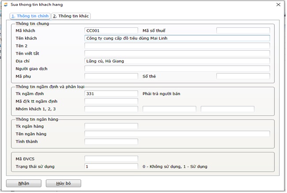Click into the Tên 2 field
287x193 pixels.
(177, 46)
